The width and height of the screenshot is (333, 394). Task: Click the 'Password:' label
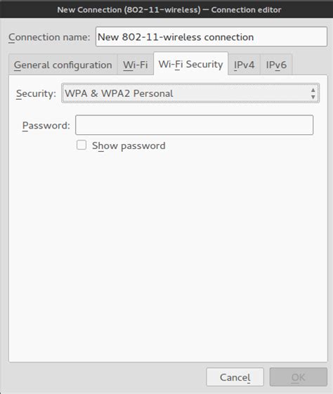click(46, 126)
